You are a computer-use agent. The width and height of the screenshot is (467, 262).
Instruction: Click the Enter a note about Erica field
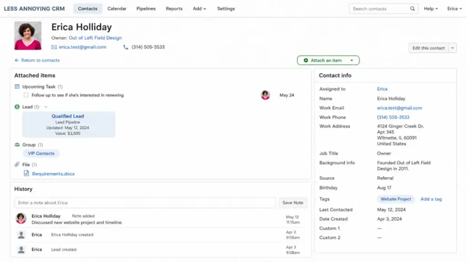(145, 202)
